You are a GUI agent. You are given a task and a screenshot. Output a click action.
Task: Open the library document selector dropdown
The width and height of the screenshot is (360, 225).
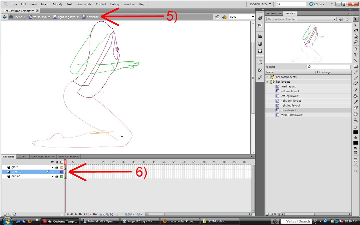coord(334,19)
